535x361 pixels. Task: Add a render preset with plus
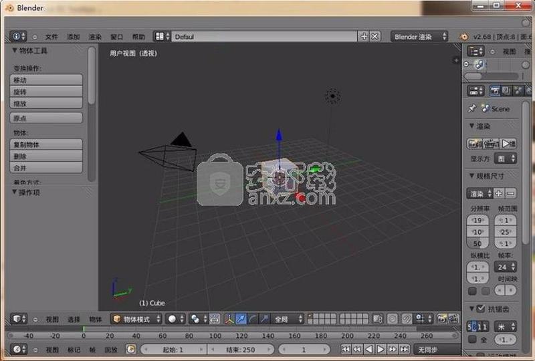[x=499, y=193]
